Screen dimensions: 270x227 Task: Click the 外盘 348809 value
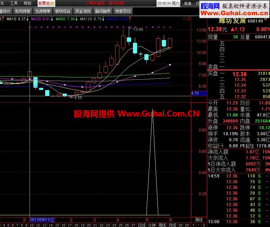230,121
